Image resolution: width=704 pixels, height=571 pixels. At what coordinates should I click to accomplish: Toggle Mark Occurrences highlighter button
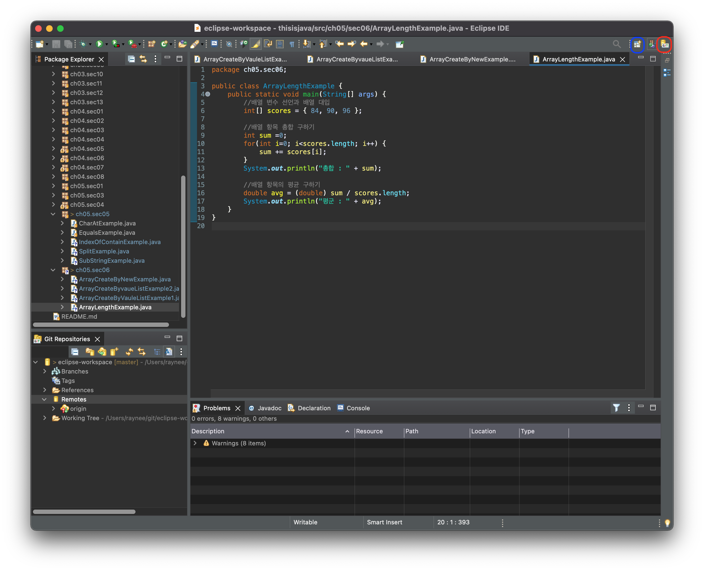[x=256, y=44]
